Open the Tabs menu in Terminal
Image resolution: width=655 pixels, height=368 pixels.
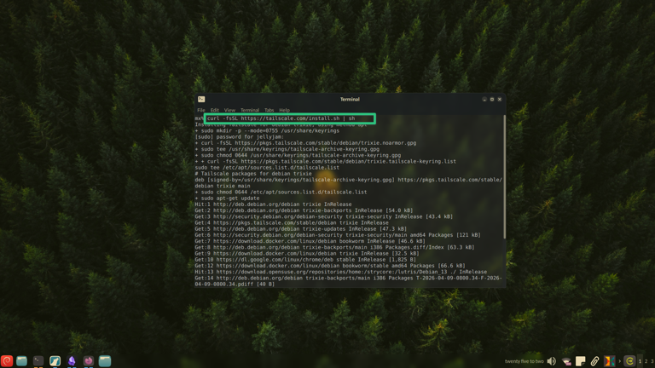click(269, 110)
